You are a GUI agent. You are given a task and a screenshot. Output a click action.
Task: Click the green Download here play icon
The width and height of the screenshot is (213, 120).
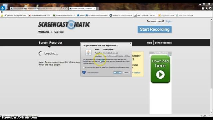pos(160,75)
